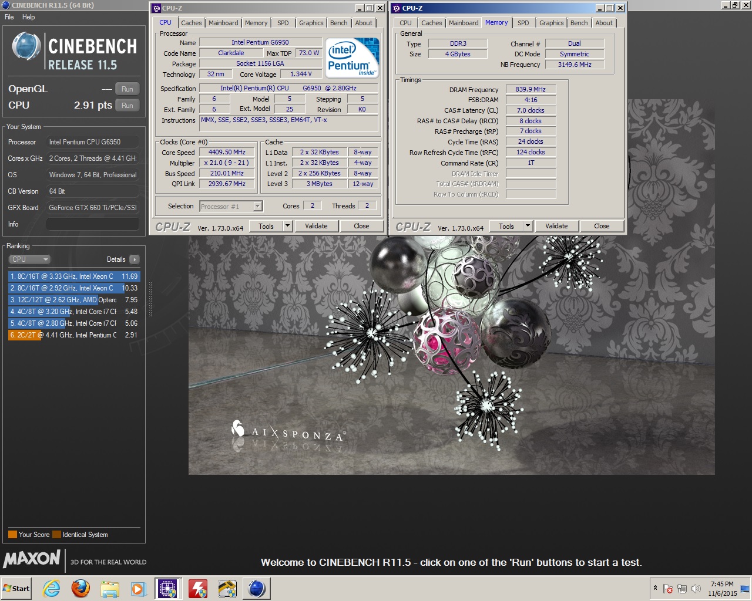Select ranking row 8C/16T @ 2.92 GHz Xeon
Image resolution: width=752 pixels, height=601 pixels.
click(74, 288)
